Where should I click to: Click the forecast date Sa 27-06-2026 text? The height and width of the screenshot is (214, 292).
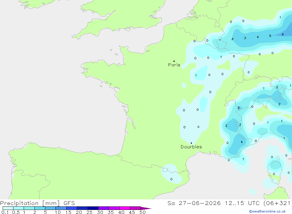pos(194,203)
